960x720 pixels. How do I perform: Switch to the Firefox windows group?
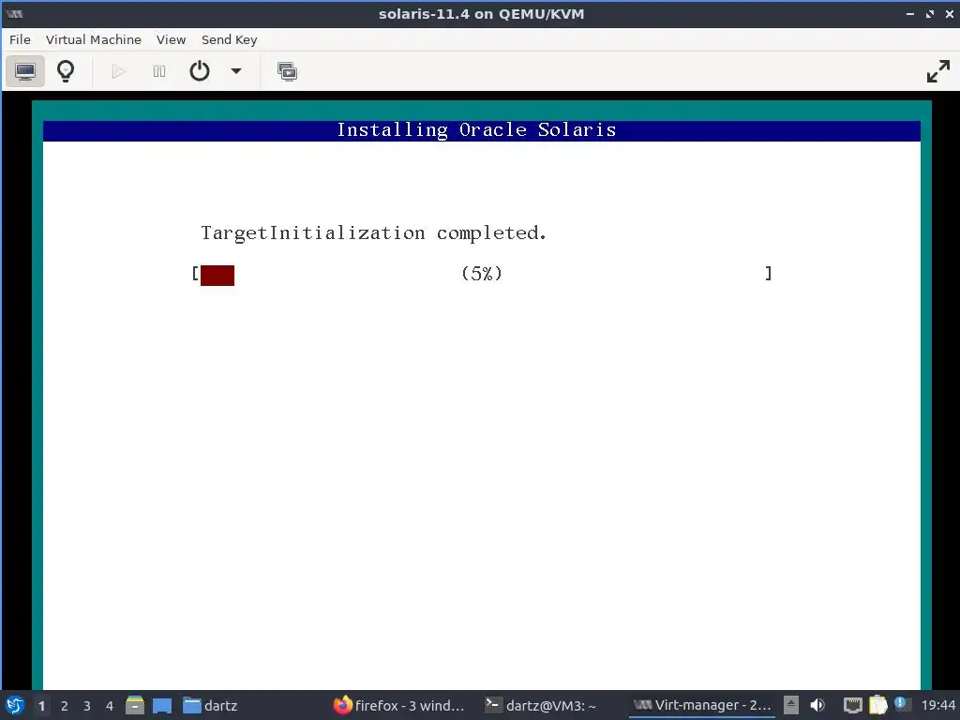[x=398, y=706]
